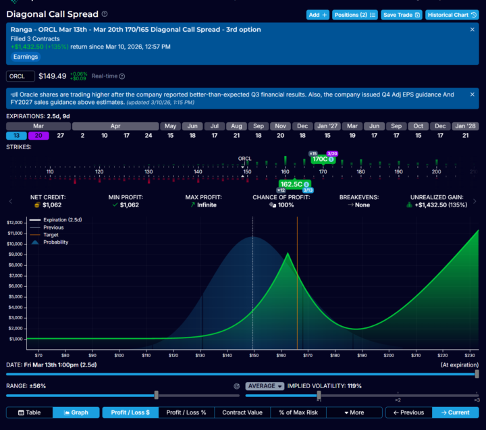Click the 3/20 expiration badge
This screenshot has height=430, width=486.
point(332,153)
